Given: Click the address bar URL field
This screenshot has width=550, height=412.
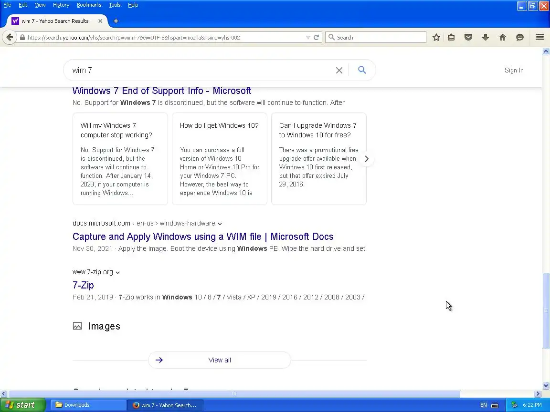Looking at the screenshot, I should (165, 38).
